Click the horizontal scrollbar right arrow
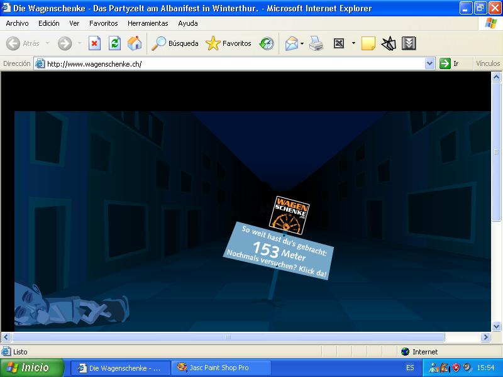 485,337
